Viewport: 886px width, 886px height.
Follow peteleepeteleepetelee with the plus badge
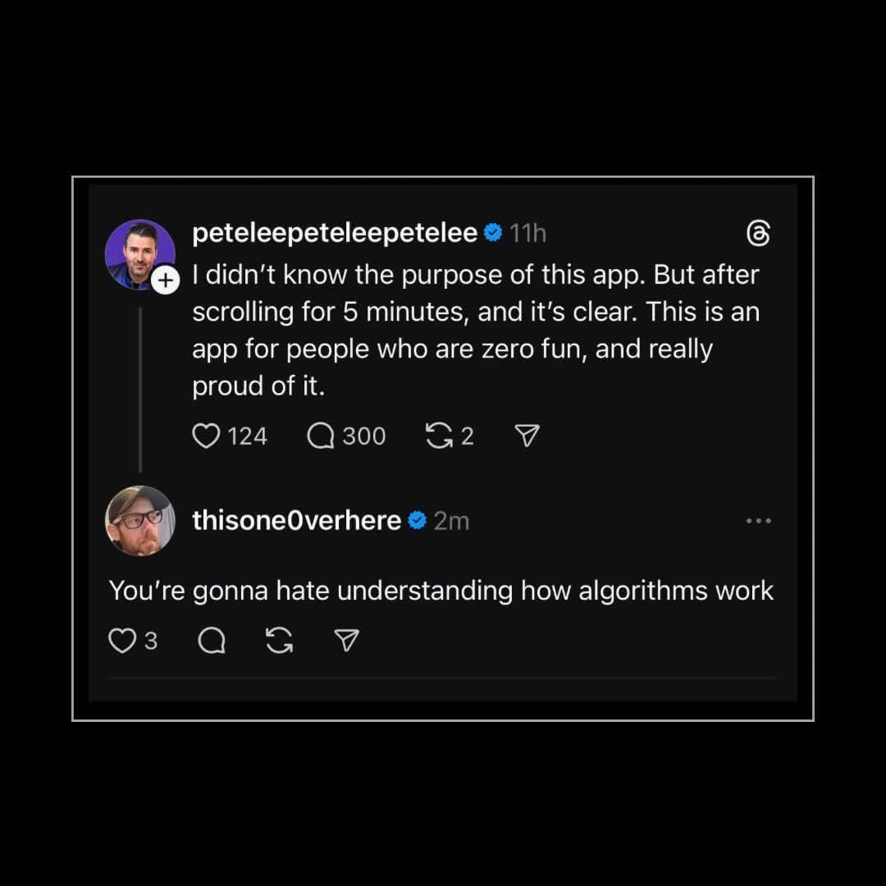tap(166, 281)
